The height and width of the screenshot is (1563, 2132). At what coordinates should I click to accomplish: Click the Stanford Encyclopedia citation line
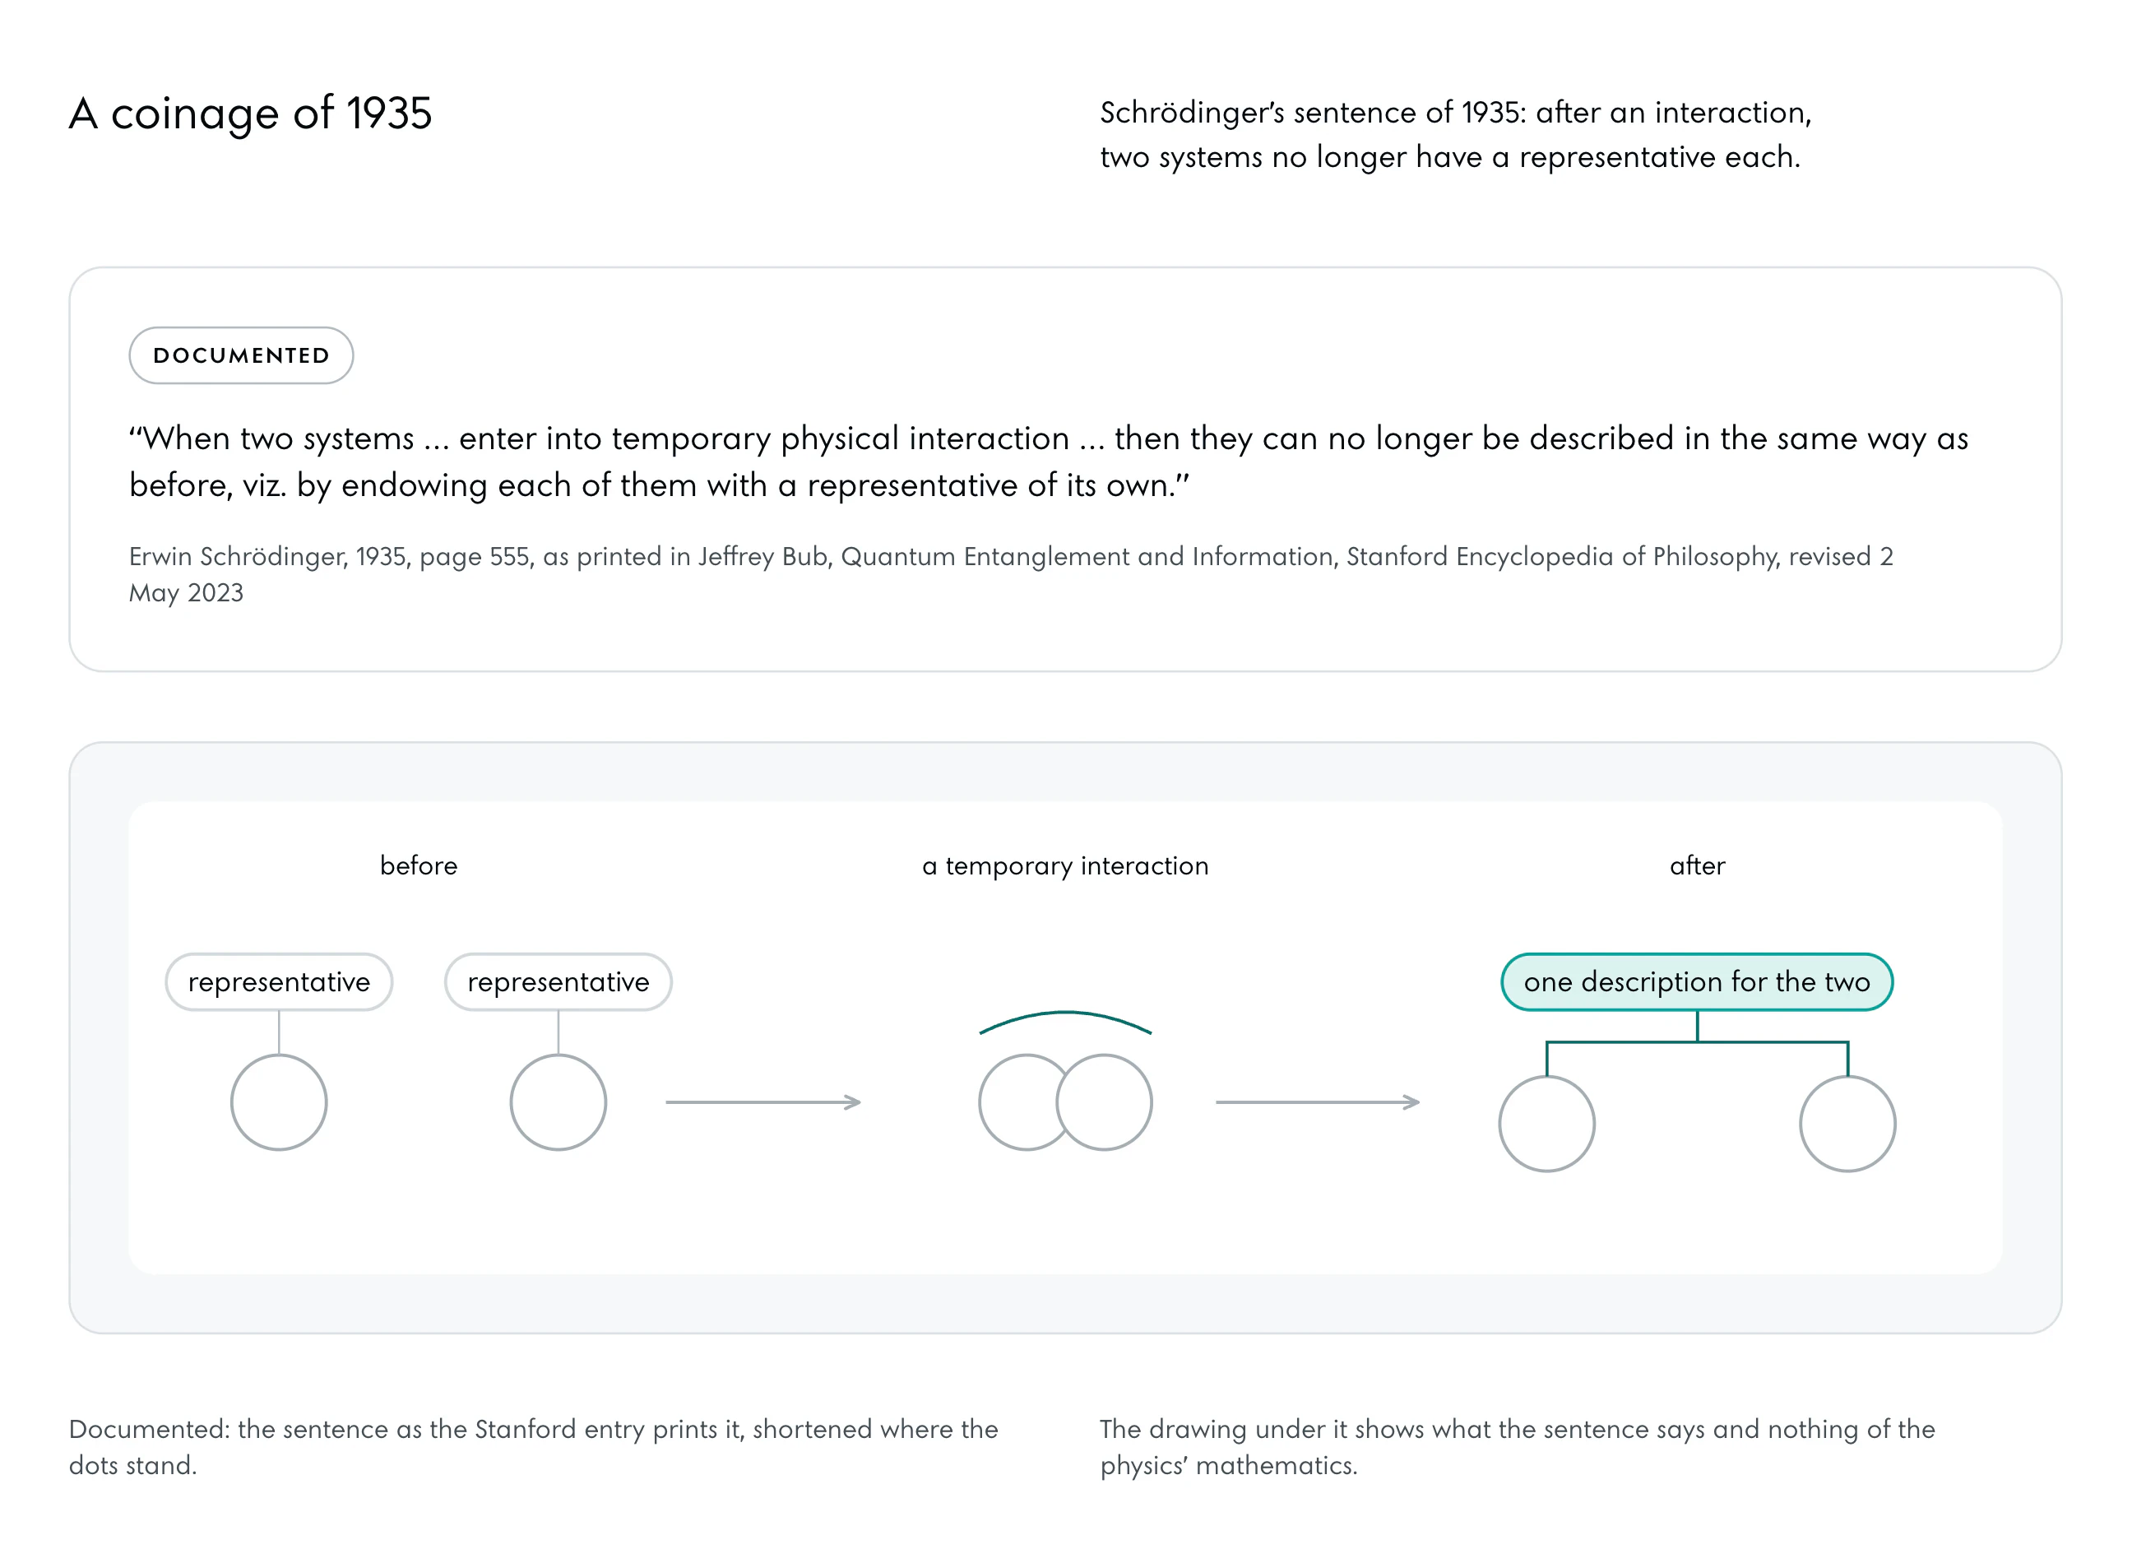[x=1010, y=574]
